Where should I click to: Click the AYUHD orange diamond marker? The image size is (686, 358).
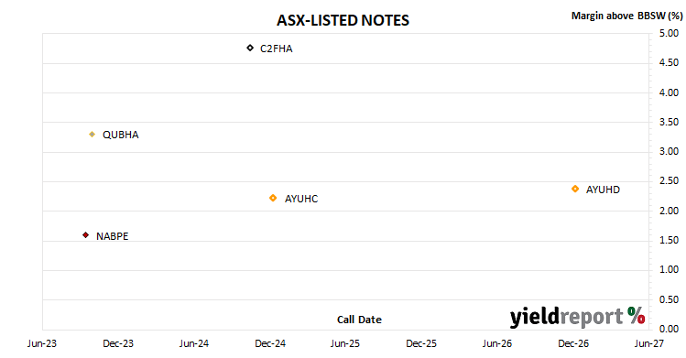575,189
